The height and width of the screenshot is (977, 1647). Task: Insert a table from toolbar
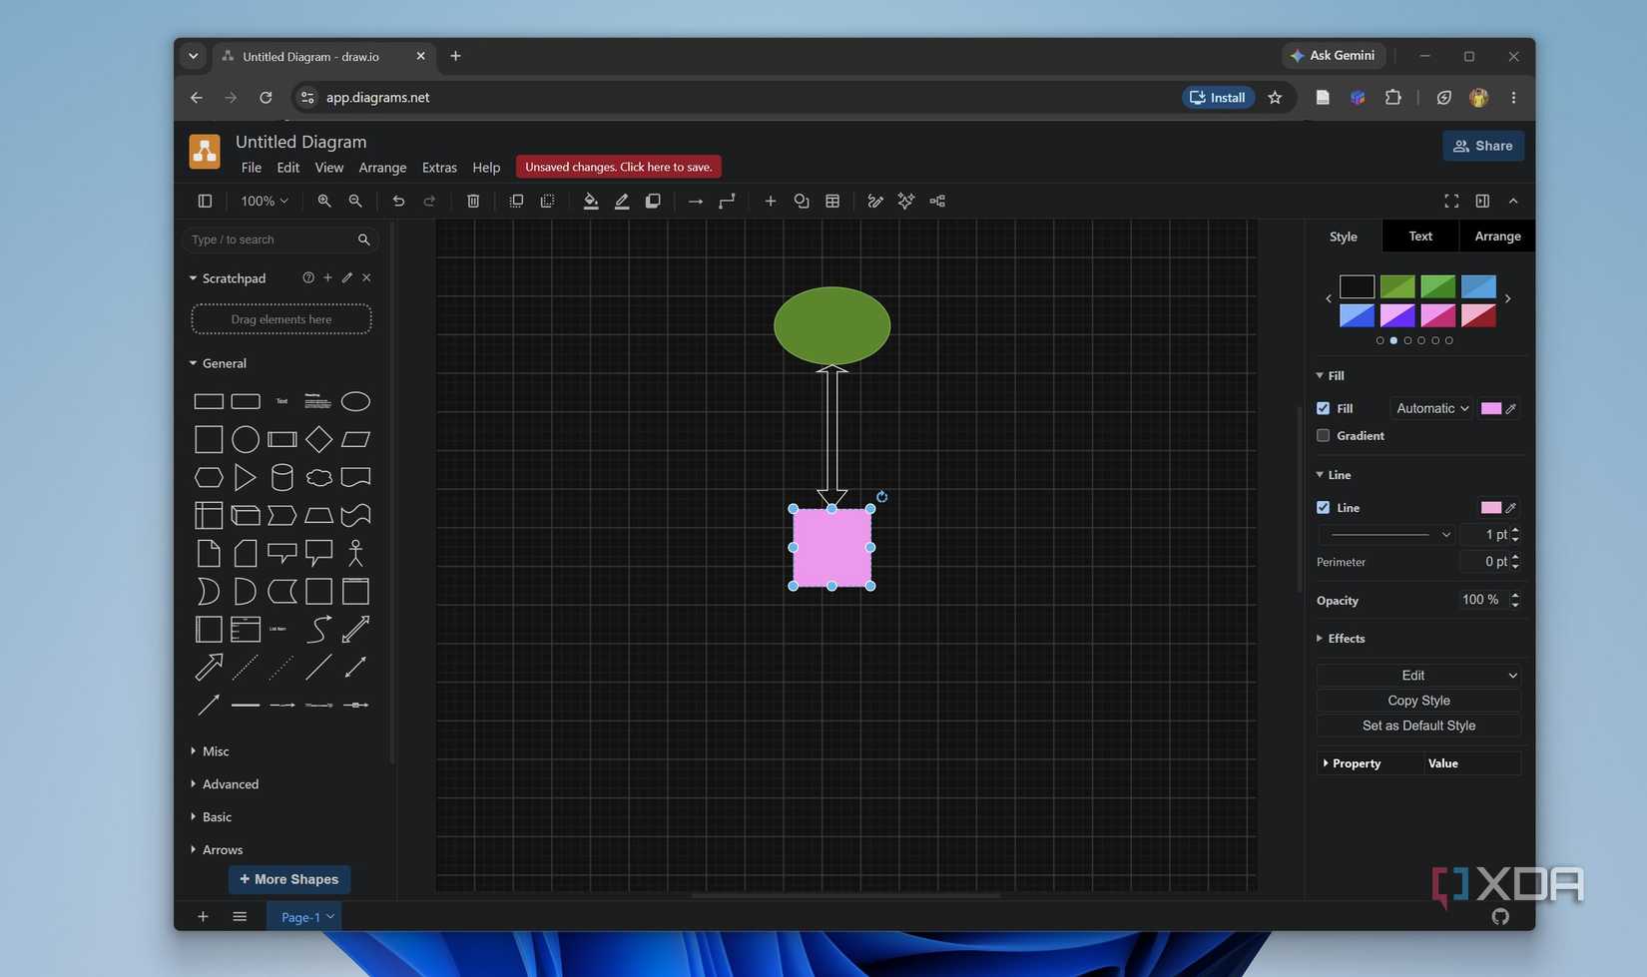coord(832,201)
